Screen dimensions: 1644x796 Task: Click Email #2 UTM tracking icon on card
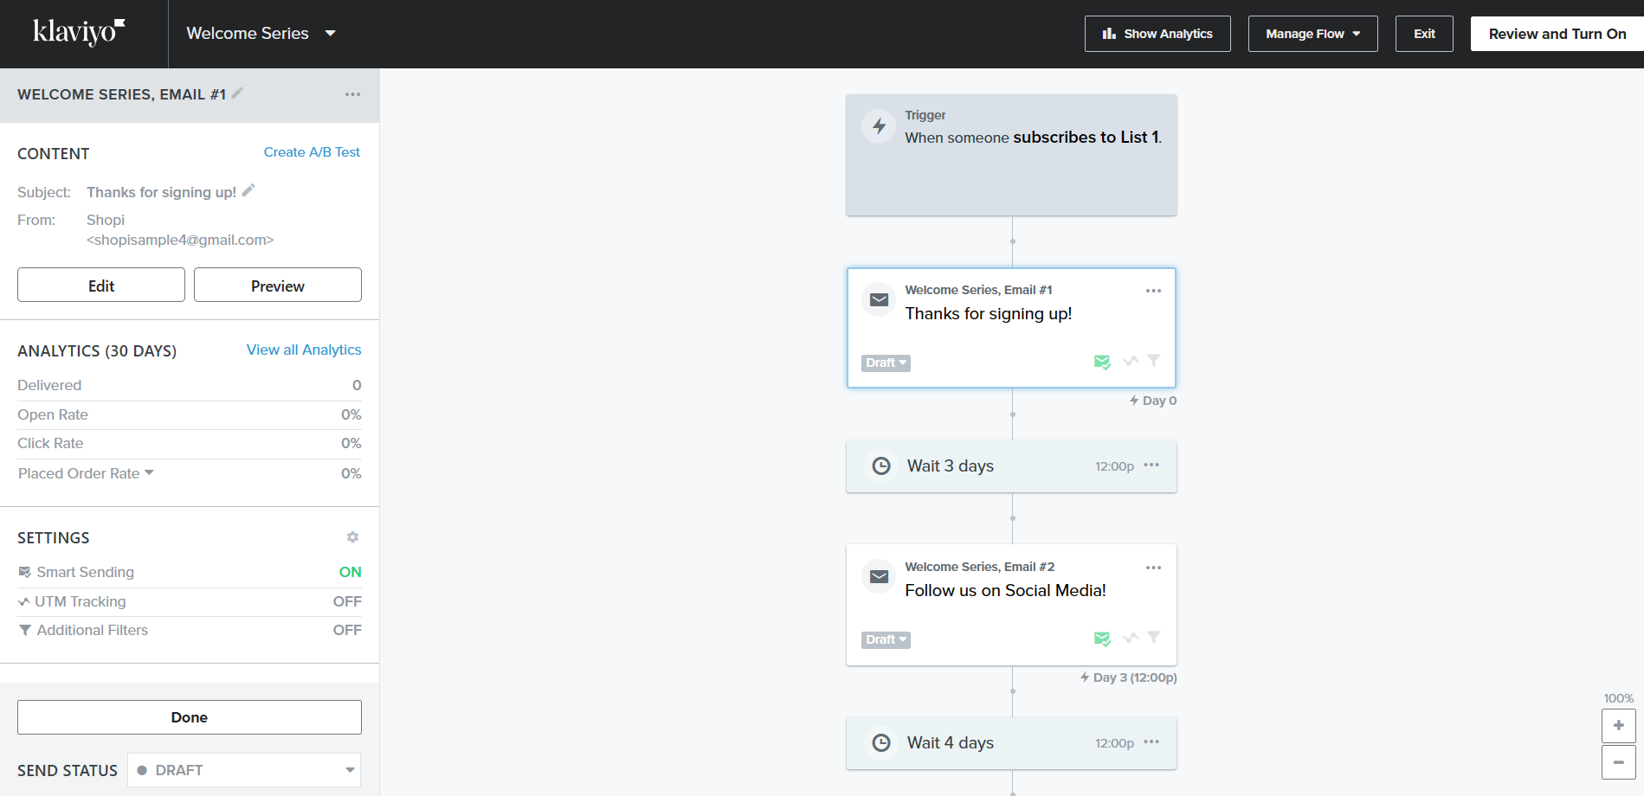click(1131, 638)
